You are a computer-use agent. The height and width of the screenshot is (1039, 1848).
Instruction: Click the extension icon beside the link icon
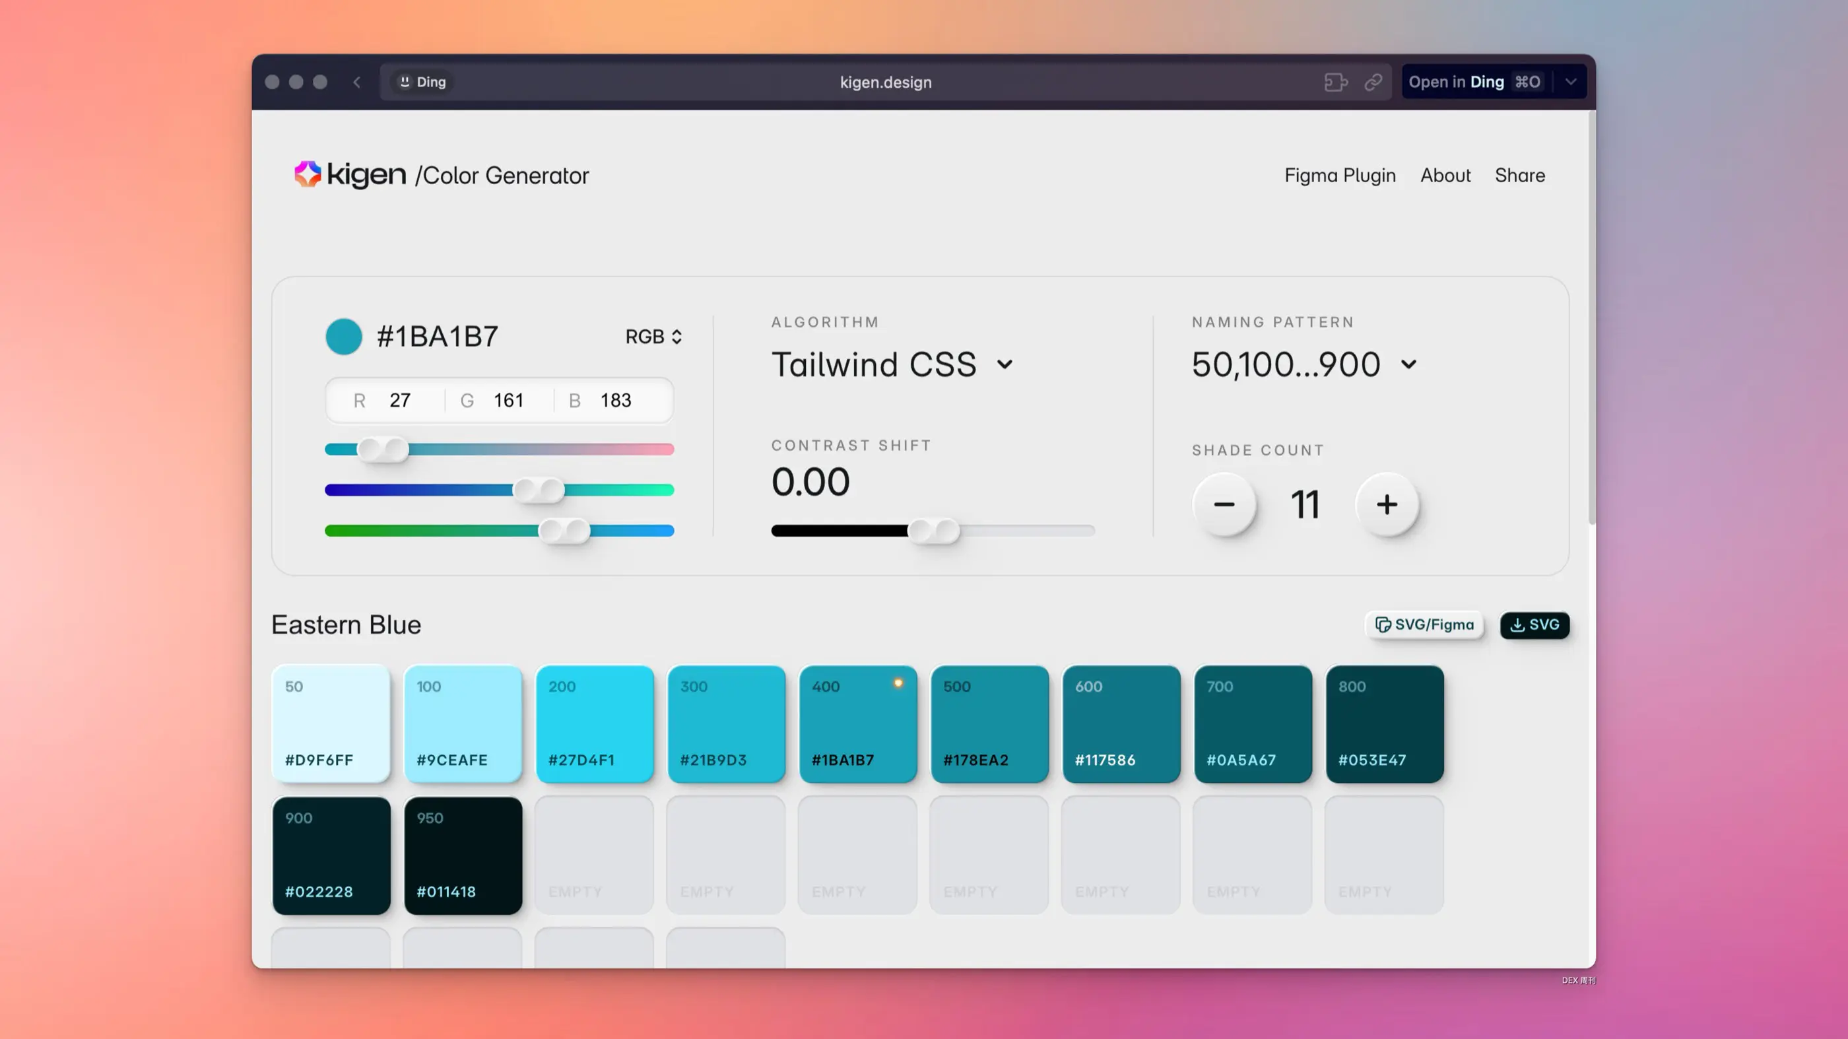1335,82
